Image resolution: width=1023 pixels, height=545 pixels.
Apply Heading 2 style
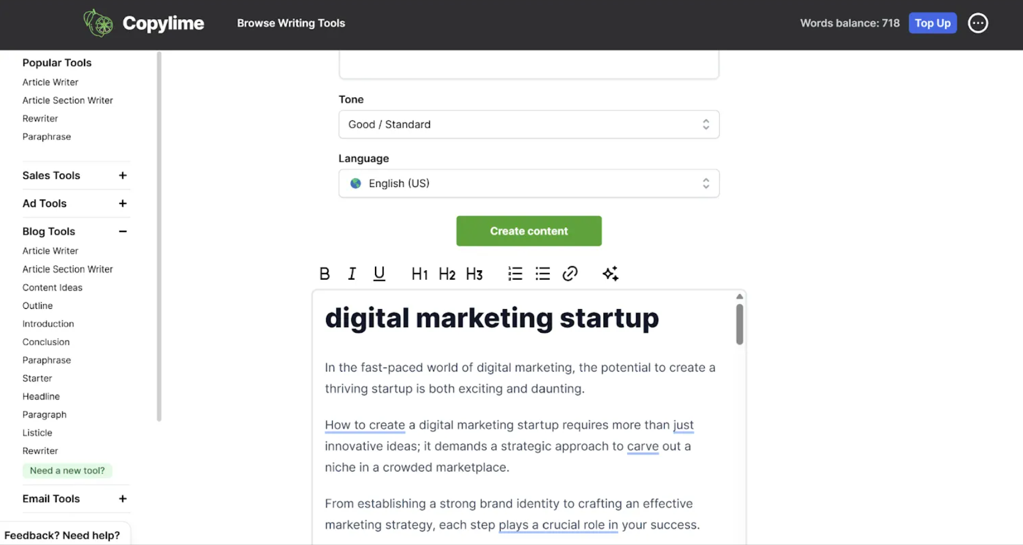coord(447,274)
